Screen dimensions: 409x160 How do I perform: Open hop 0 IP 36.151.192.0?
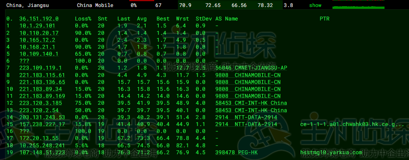(39, 19)
